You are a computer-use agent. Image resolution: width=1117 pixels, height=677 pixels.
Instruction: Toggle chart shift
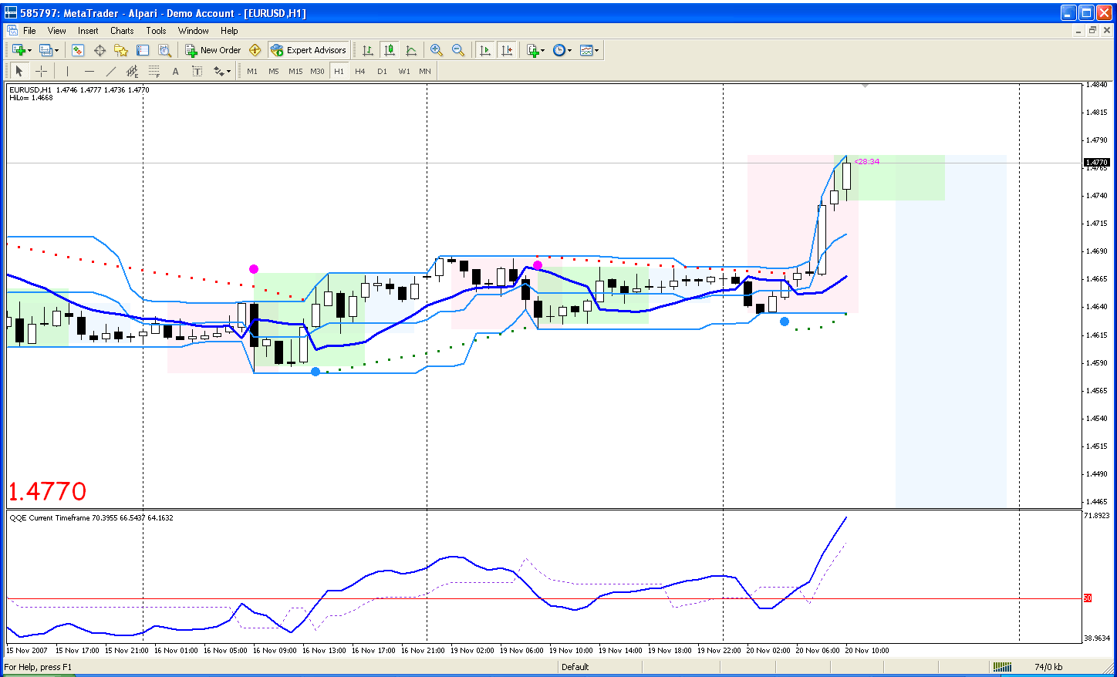(507, 50)
